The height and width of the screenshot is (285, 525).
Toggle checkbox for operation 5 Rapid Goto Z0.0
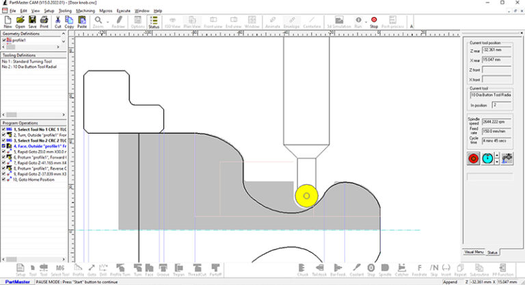coord(3,151)
